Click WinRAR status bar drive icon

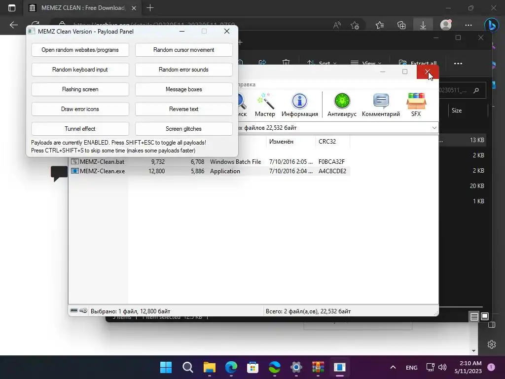click(x=74, y=311)
